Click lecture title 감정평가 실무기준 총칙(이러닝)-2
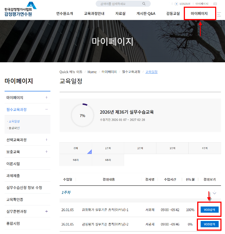Image resolution: width=225 pixels, height=234 pixels. click(x=105, y=224)
